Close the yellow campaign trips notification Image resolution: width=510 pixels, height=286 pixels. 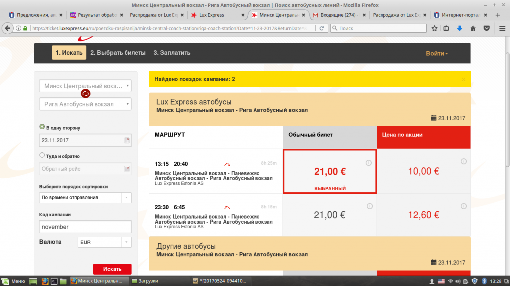coord(464,79)
